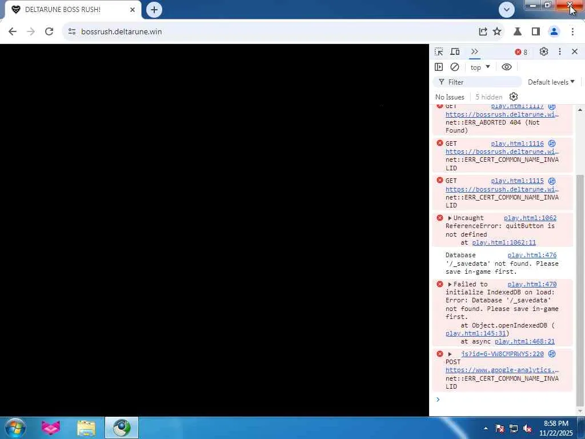Open the play.html:468:21 stack link
This screenshot has width=585, height=439.
(524, 342)
